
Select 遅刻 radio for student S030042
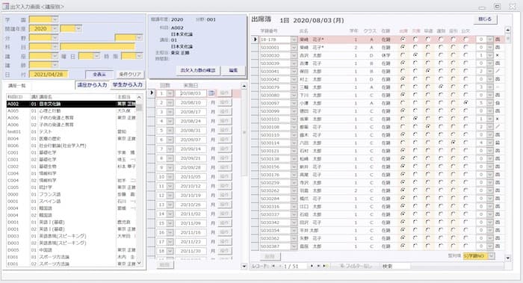click(x=441, y=79)
